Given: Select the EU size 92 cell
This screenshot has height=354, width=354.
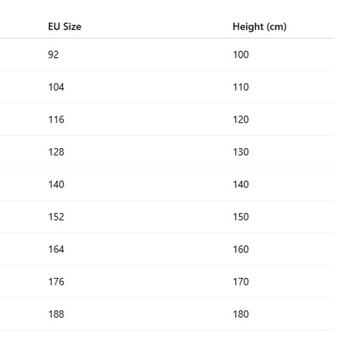Looking at the screenshot, I should [54, 55].
